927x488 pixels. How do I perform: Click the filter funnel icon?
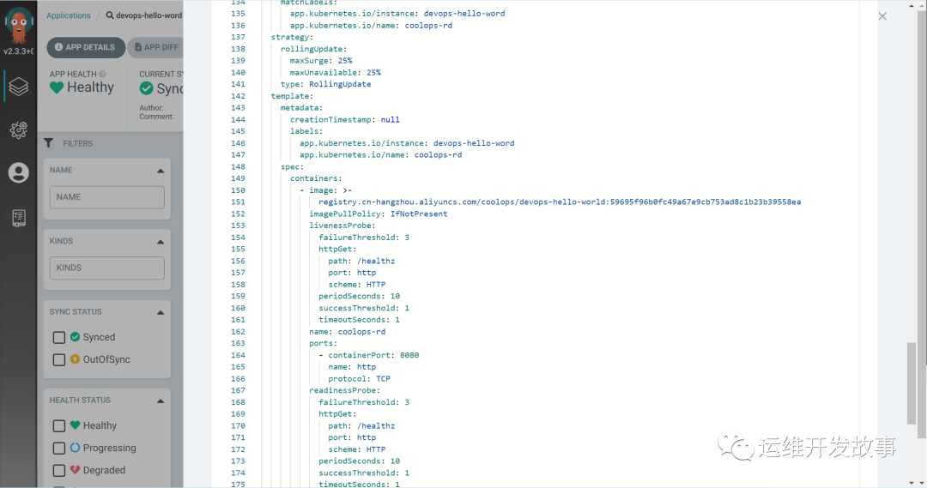click(x=48, y=143)
